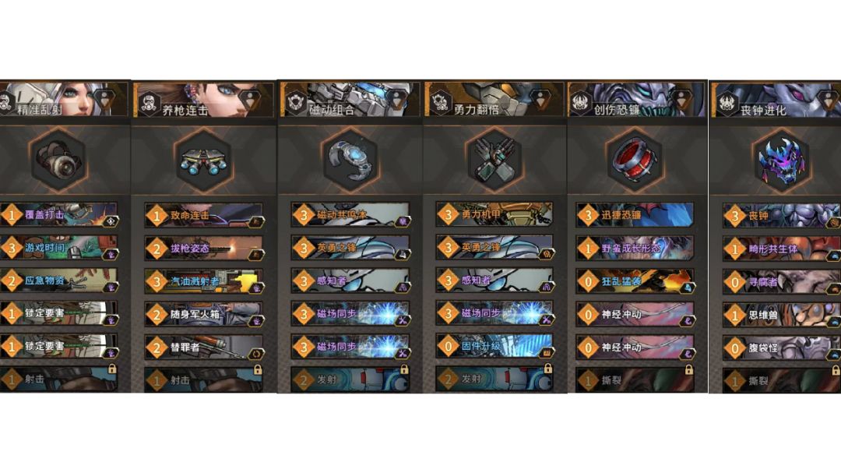Image resolution: width=841 pixels, height=473 pixels.
Task: Click the crossed gauntlets icon under 勇力翻倍
Action: click(494, 160)
